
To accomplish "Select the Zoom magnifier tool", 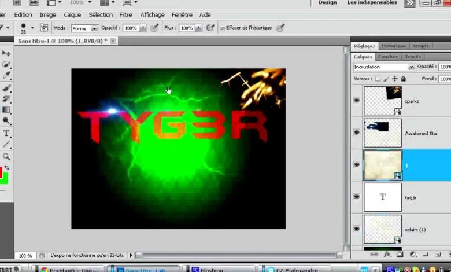I will [x=6, y=156].
